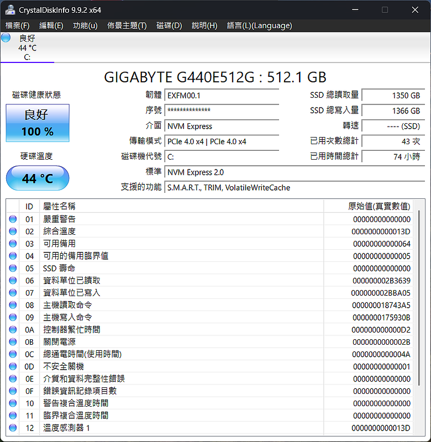Click the blue status orb for drive C:

[x=6, y=38]
